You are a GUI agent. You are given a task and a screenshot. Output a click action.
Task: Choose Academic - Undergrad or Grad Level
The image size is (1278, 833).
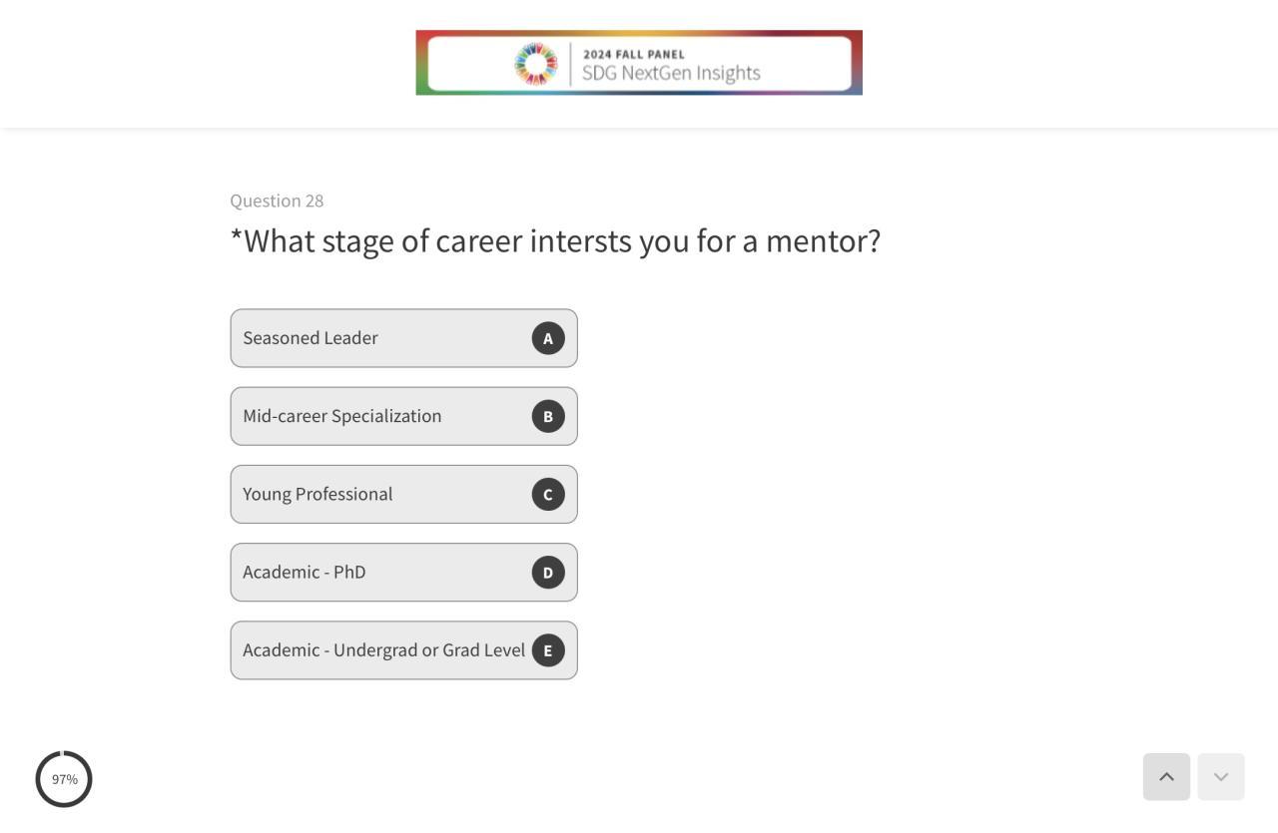383,650
